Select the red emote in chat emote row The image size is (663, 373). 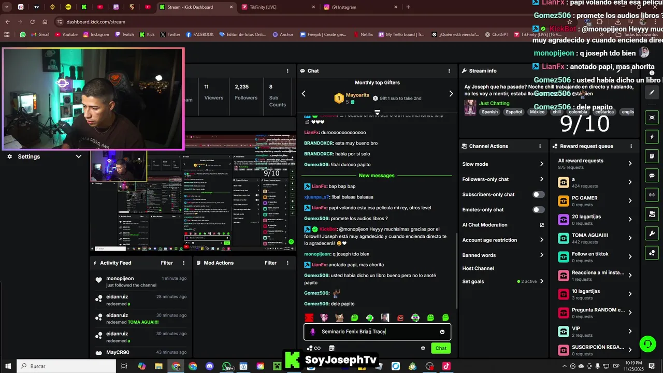tap(309, 318)
